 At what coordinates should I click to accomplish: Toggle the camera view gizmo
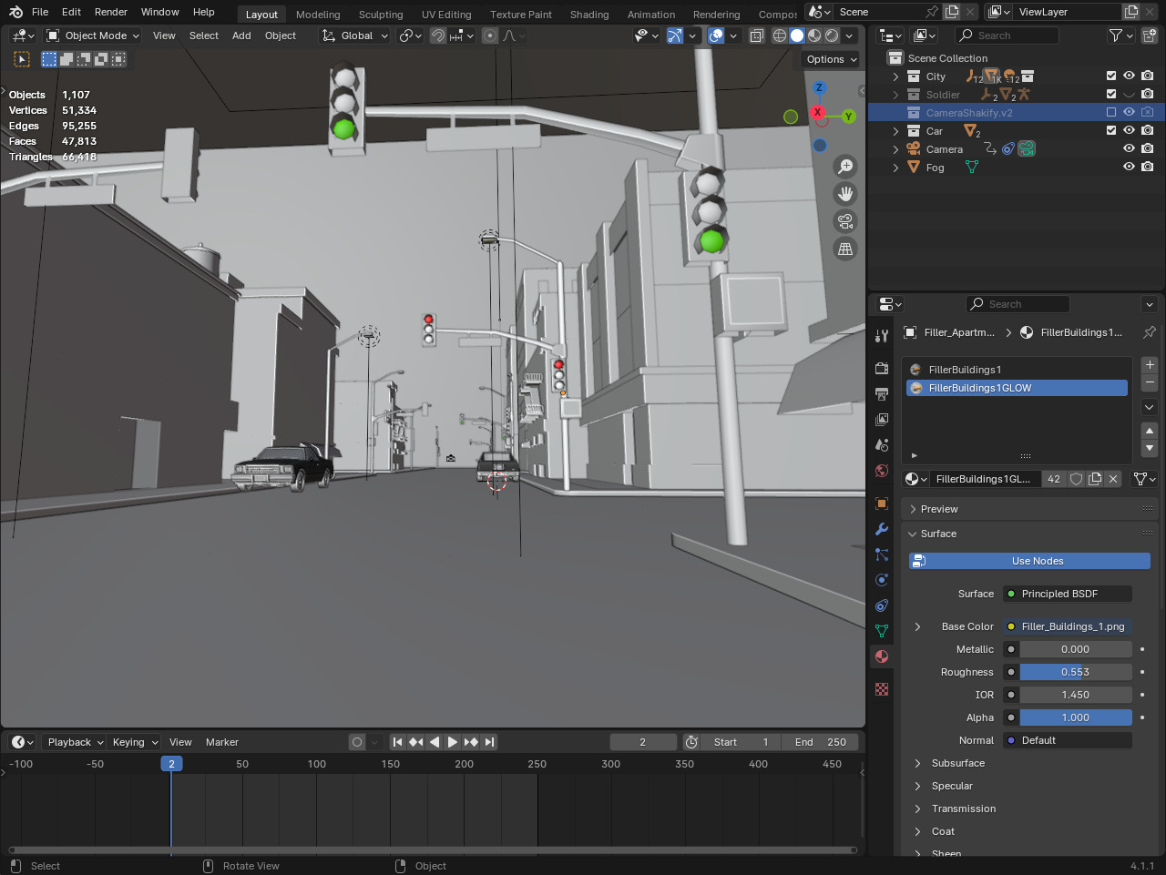coord(845,221)
